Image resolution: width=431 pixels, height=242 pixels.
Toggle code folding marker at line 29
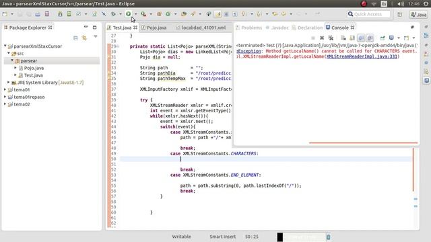point(117,46)
